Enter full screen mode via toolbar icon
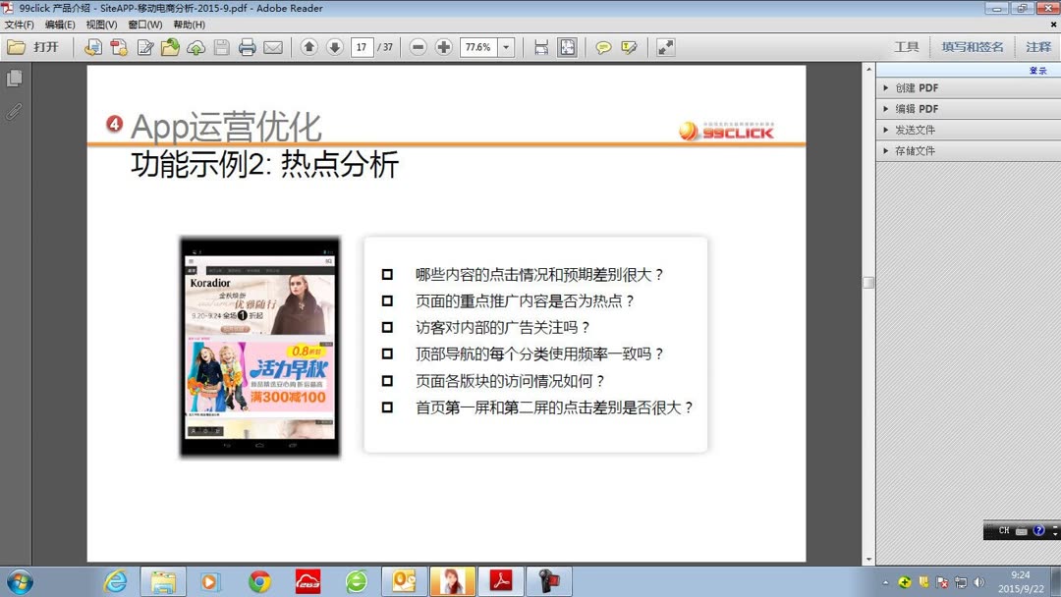This screenshot has height=597, width=1061. pyautogui.click(x=664, y=46)
